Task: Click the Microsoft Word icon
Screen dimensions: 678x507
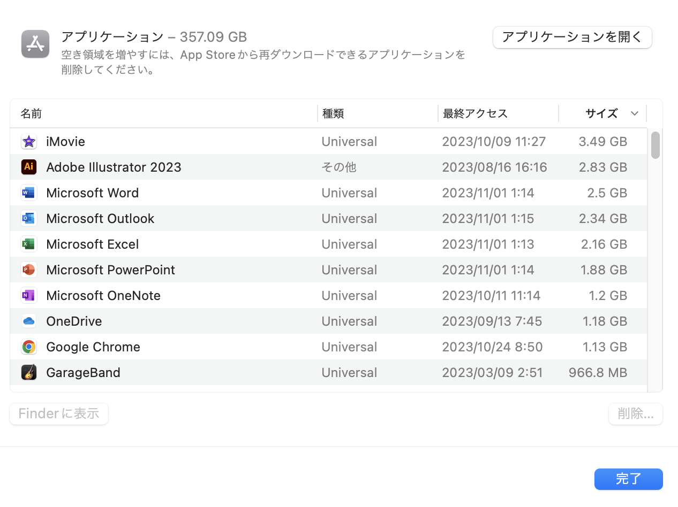Action: pyautogui.click(x=29, y=193)
